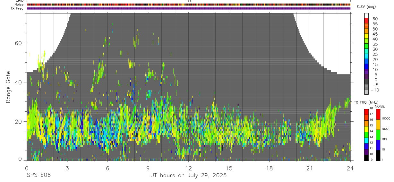Image resolution: width=394 pixels, height=182 pixels.
Task: Select the "24" tick on the UT hours axis
Action: pyautogui.click(x=350, y=168)
